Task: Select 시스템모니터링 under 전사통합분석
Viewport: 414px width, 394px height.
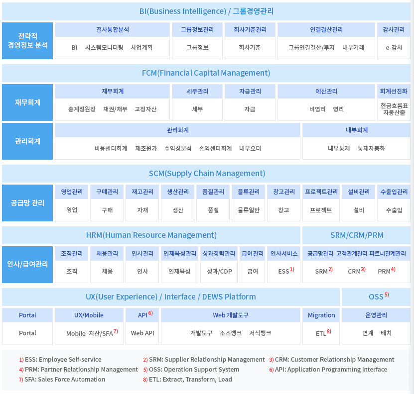Action: pyautogui.click(x=104, y=48)
